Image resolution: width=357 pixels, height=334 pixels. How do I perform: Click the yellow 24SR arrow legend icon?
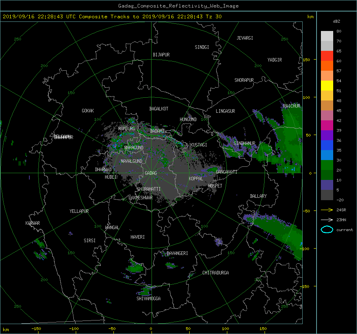(327, 210)
